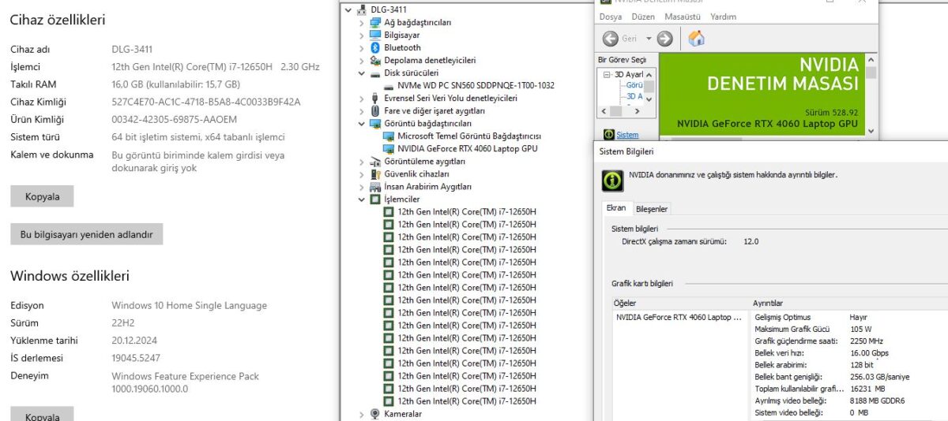The image size is (948, 421).
Task: Collapse the İşlemciler processors node
Action: [362, 199]
